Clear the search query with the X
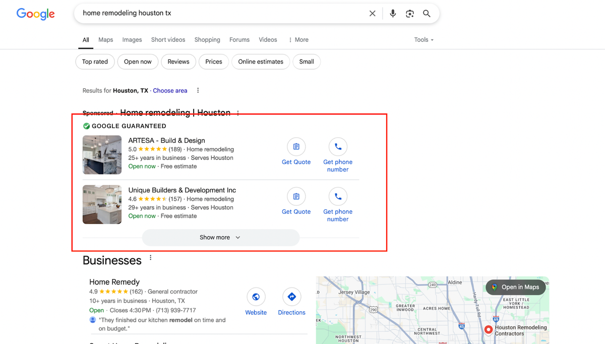 point(372,13)
